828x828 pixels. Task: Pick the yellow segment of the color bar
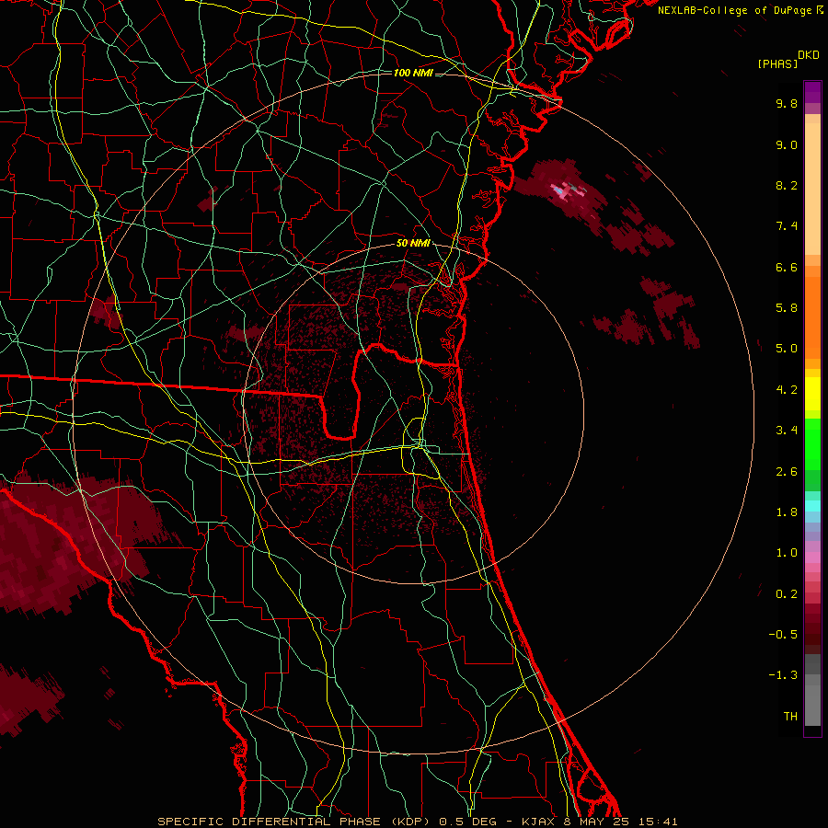[812, 394]
